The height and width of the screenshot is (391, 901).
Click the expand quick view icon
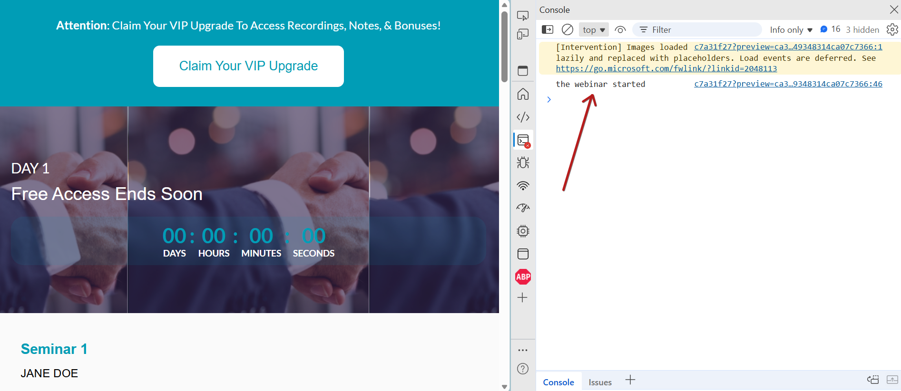pos(892,380)
